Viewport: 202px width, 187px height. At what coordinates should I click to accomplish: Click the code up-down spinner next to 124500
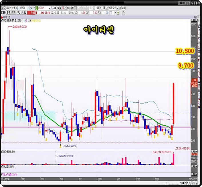point(29,8)
